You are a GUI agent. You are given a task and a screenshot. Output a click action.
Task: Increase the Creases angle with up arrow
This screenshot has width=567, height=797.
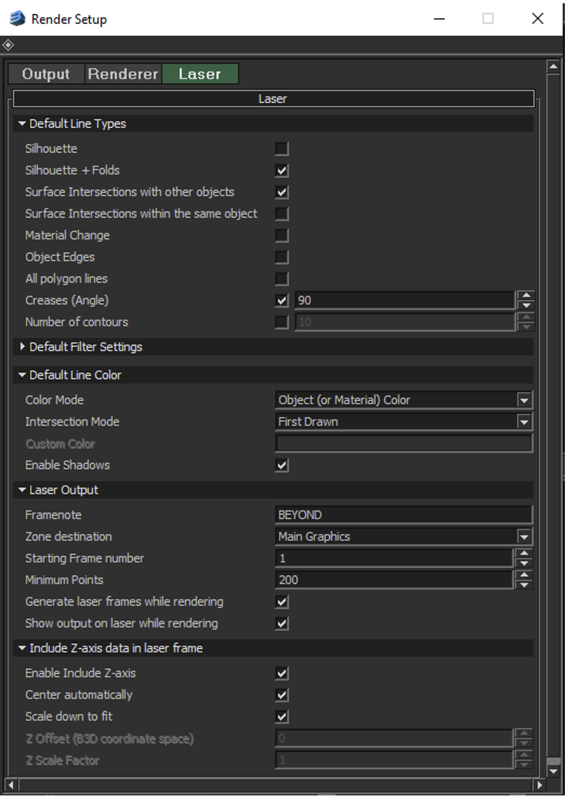526,296
